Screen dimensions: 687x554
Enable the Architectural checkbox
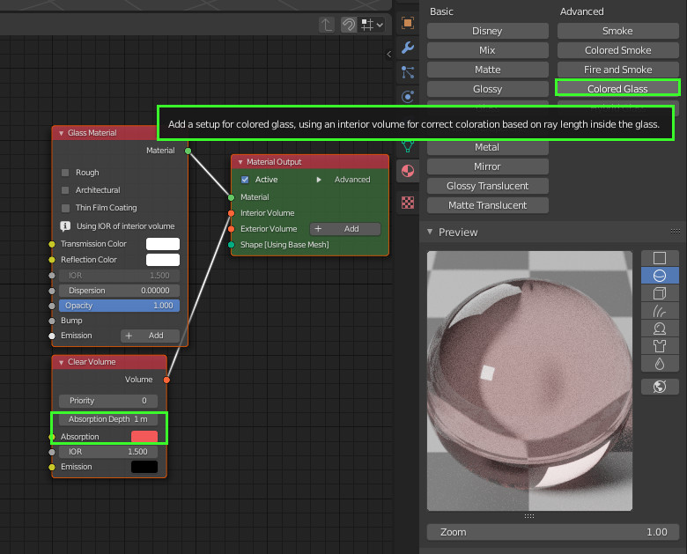pos(66,190)
